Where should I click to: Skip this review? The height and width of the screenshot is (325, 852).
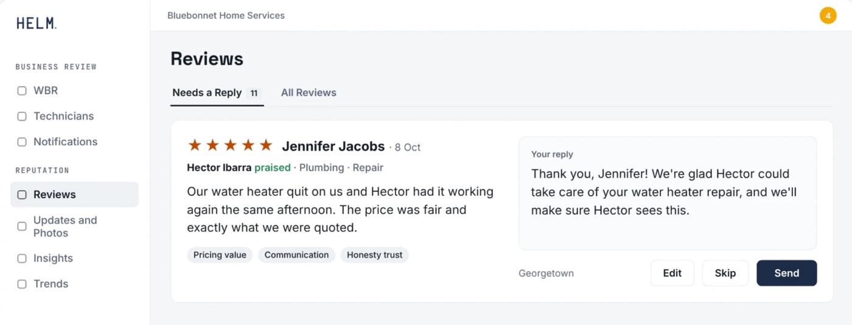[x=725, y=273]
